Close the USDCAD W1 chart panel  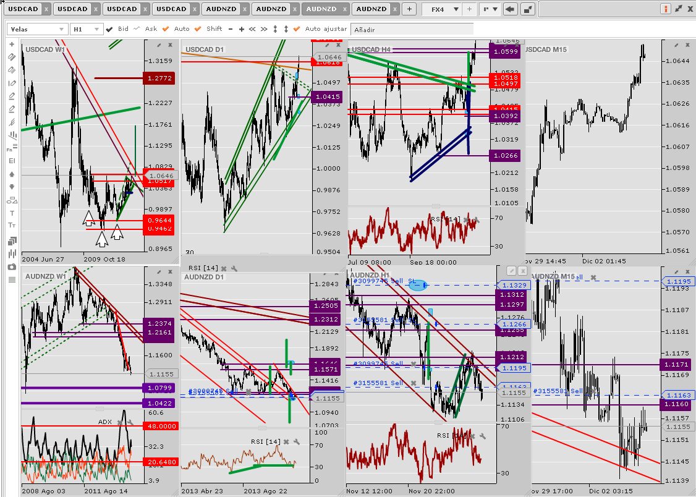click(x=170, y=45)
